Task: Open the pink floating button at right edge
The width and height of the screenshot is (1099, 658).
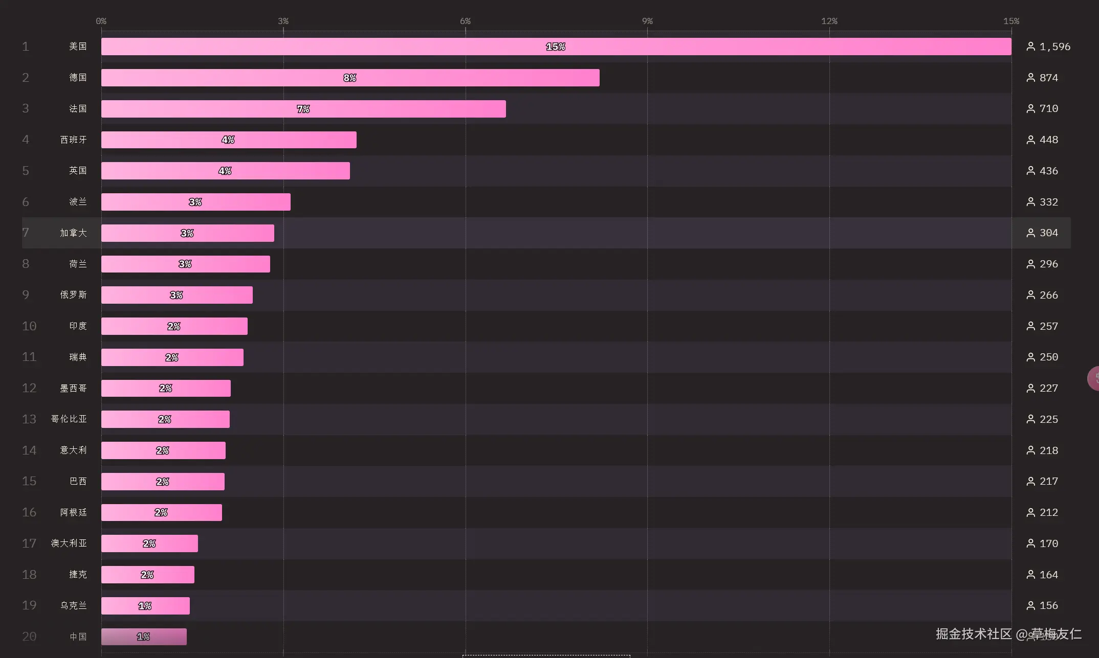Action: pos(1094,378)
